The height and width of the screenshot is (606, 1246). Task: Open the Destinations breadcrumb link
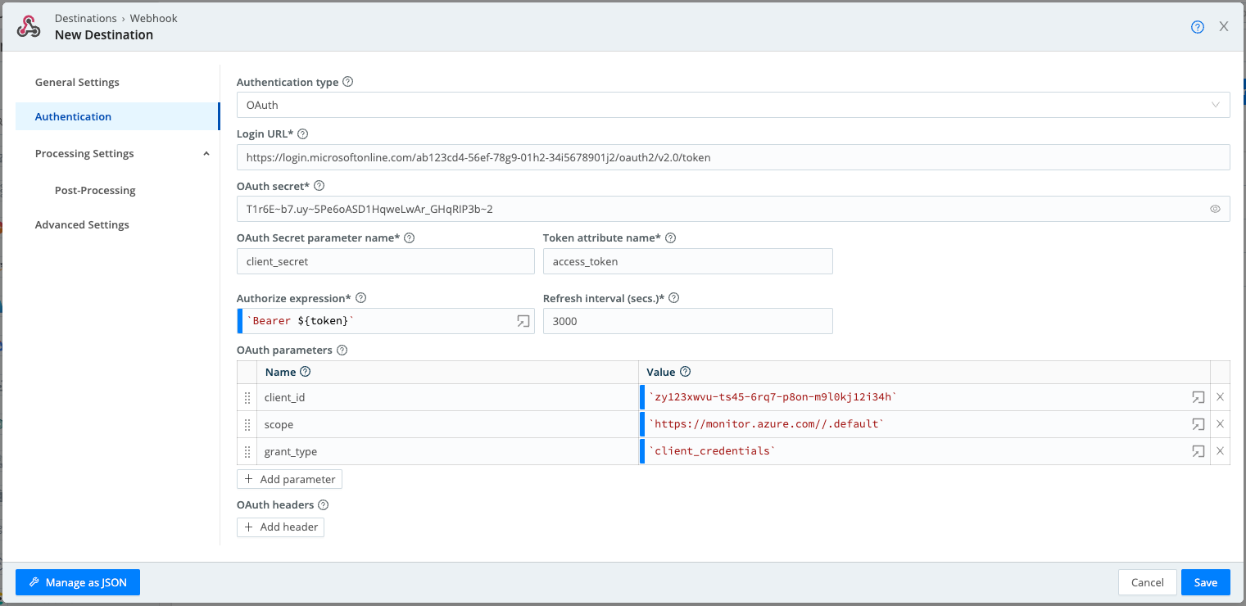[x=85, y=17]
